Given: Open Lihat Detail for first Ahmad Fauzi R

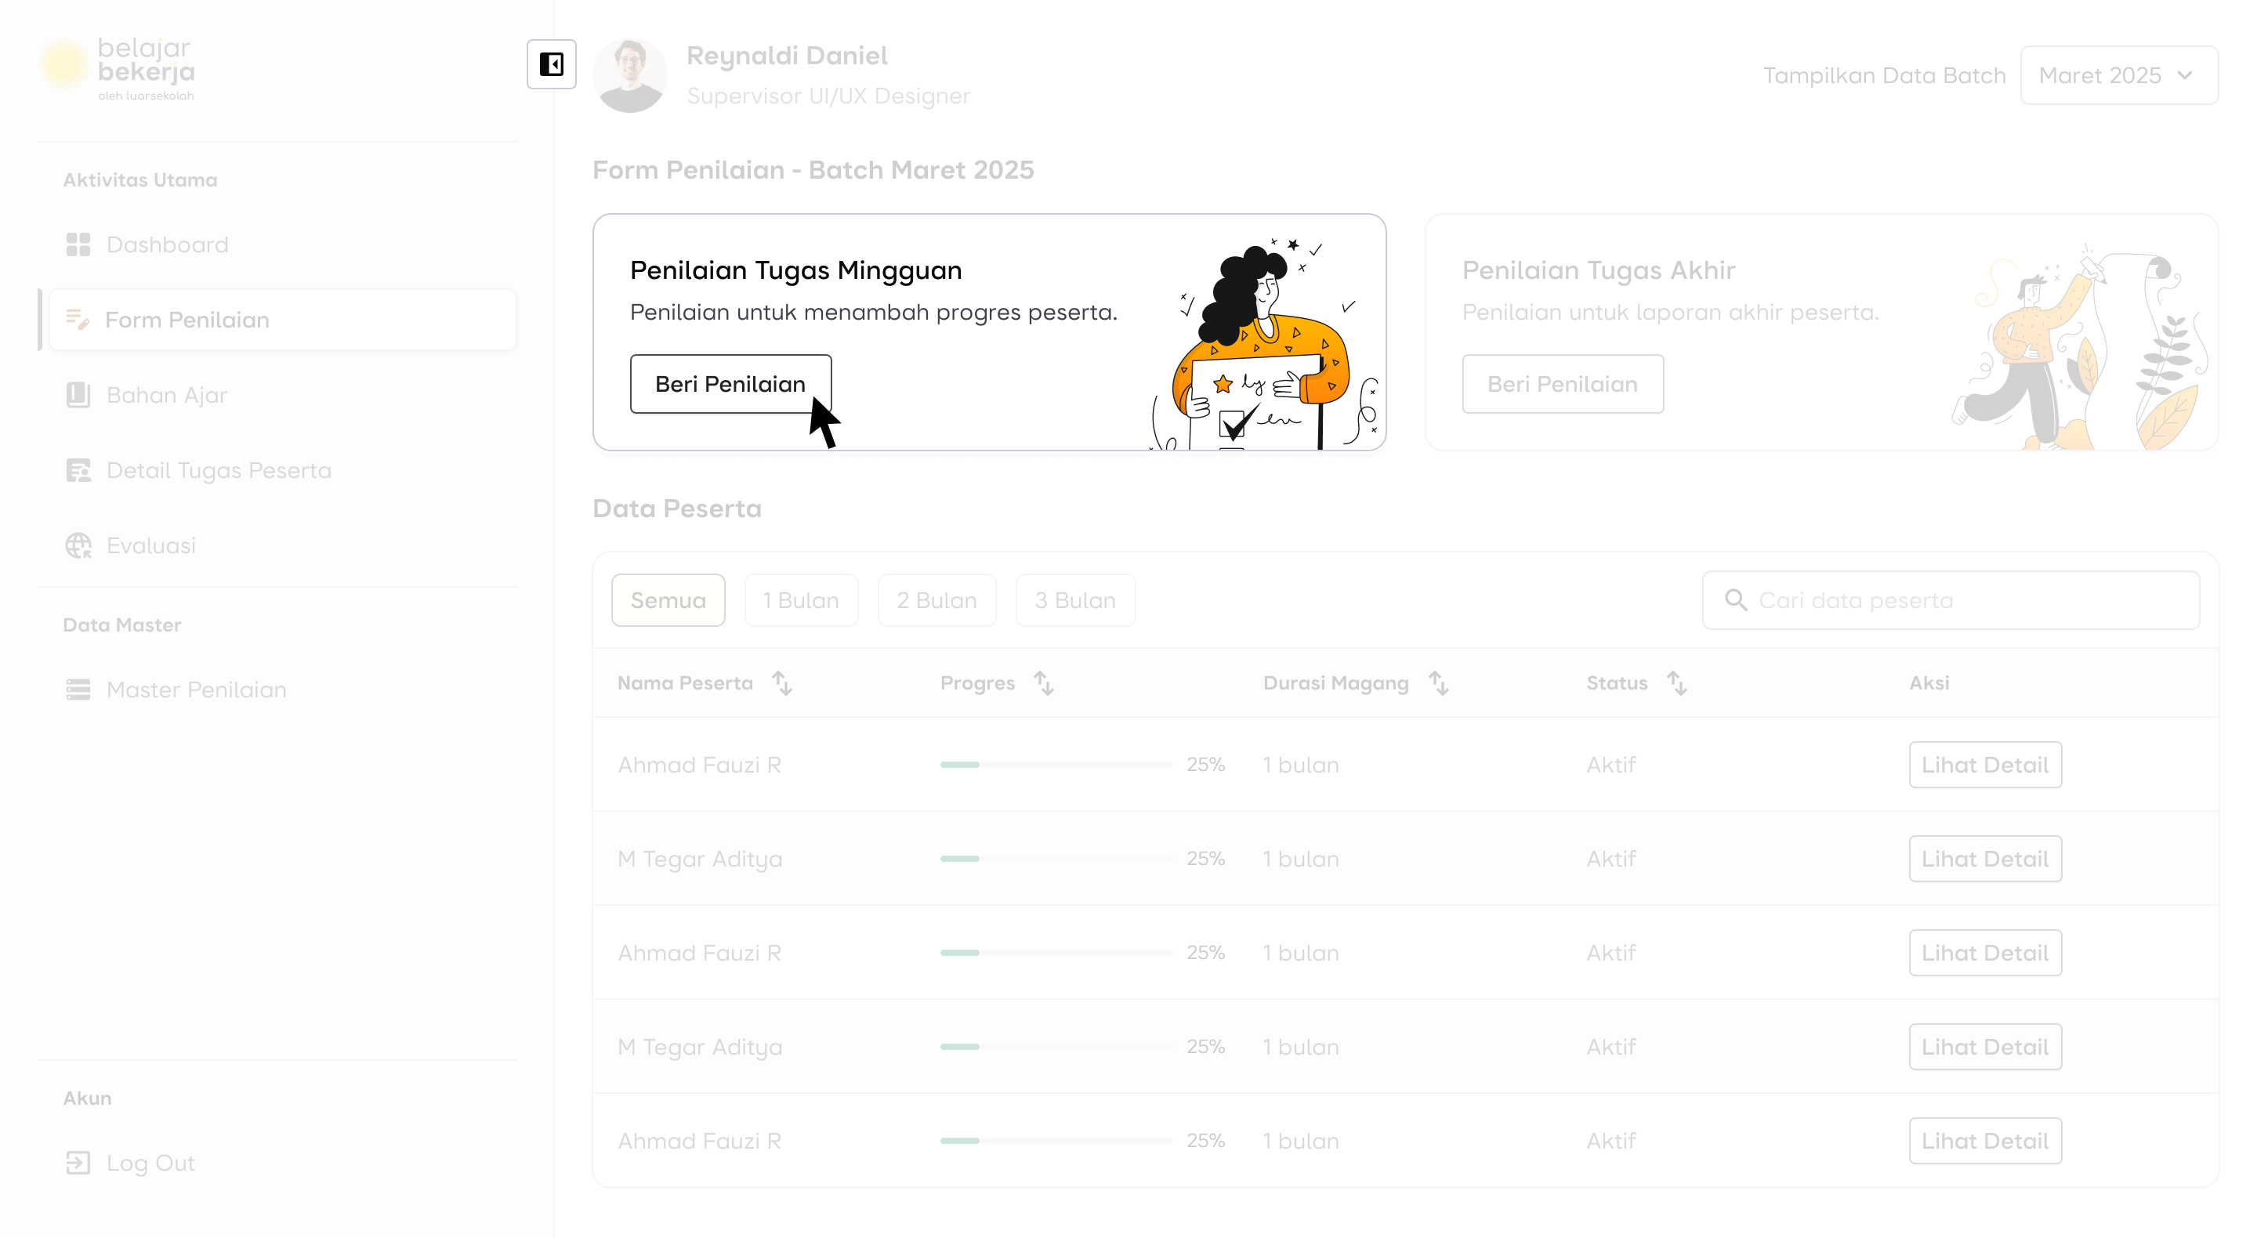Looking at the screenshot, I should pyautogui.click(x=1984, y=765).
